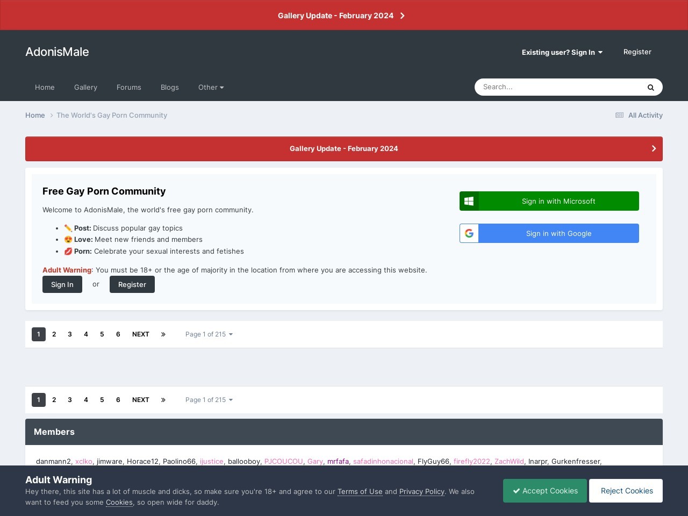Click Home breadcrumb link
This screenshot has width=688, height=516.
[35, 115]
